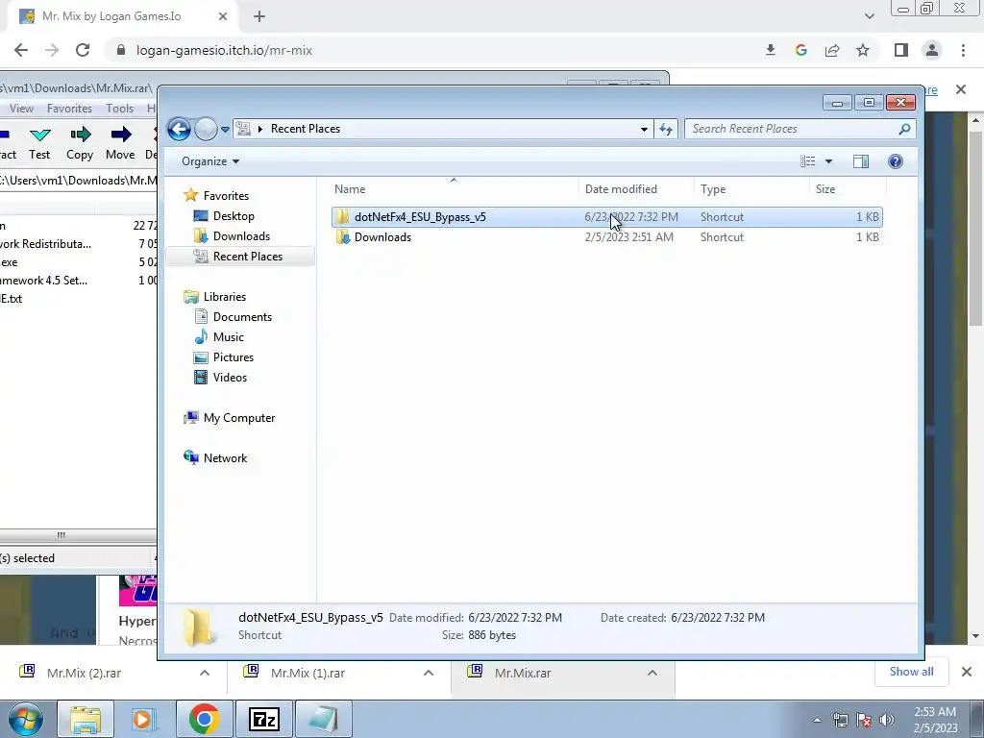Open the Chrome three-dot menu

pyautogui.click(x=963, y=50)
